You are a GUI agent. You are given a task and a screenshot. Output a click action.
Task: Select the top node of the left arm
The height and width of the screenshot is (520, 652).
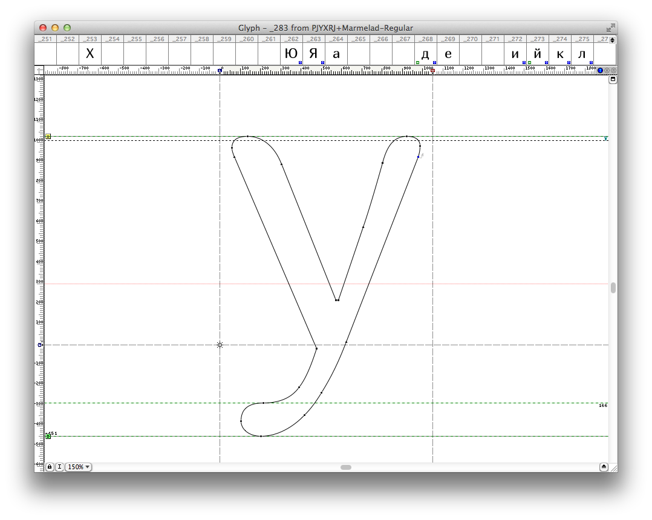pos(248,136)
